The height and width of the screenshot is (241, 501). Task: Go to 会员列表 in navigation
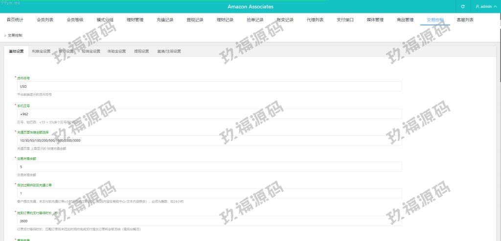click(x=45, y=20)
